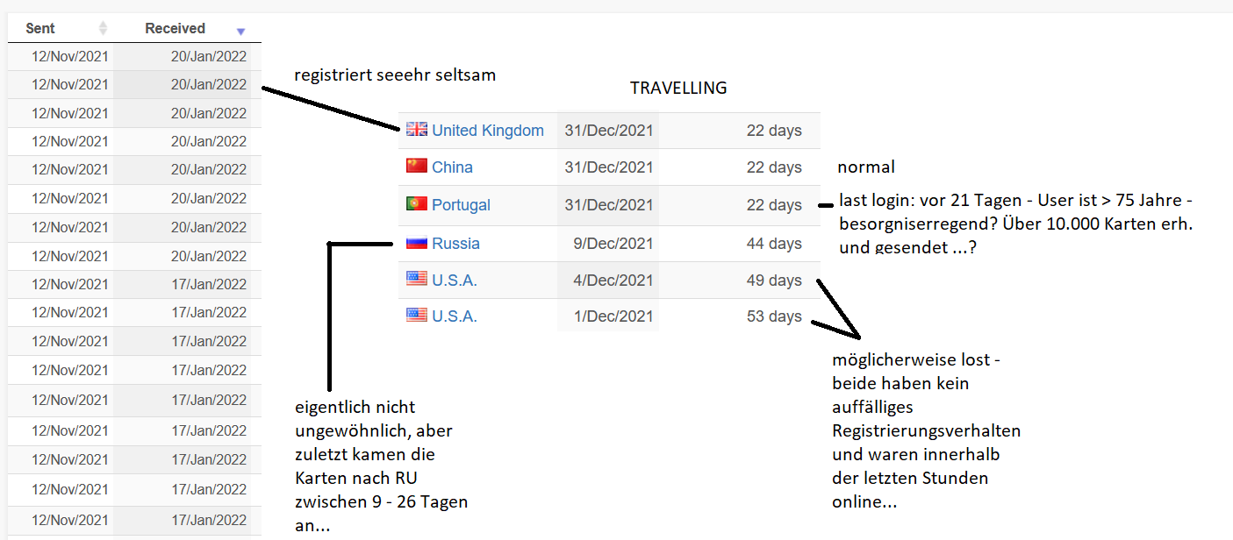1233x540 pixels.
Task: Open the China country link
Action: [452, 167]
